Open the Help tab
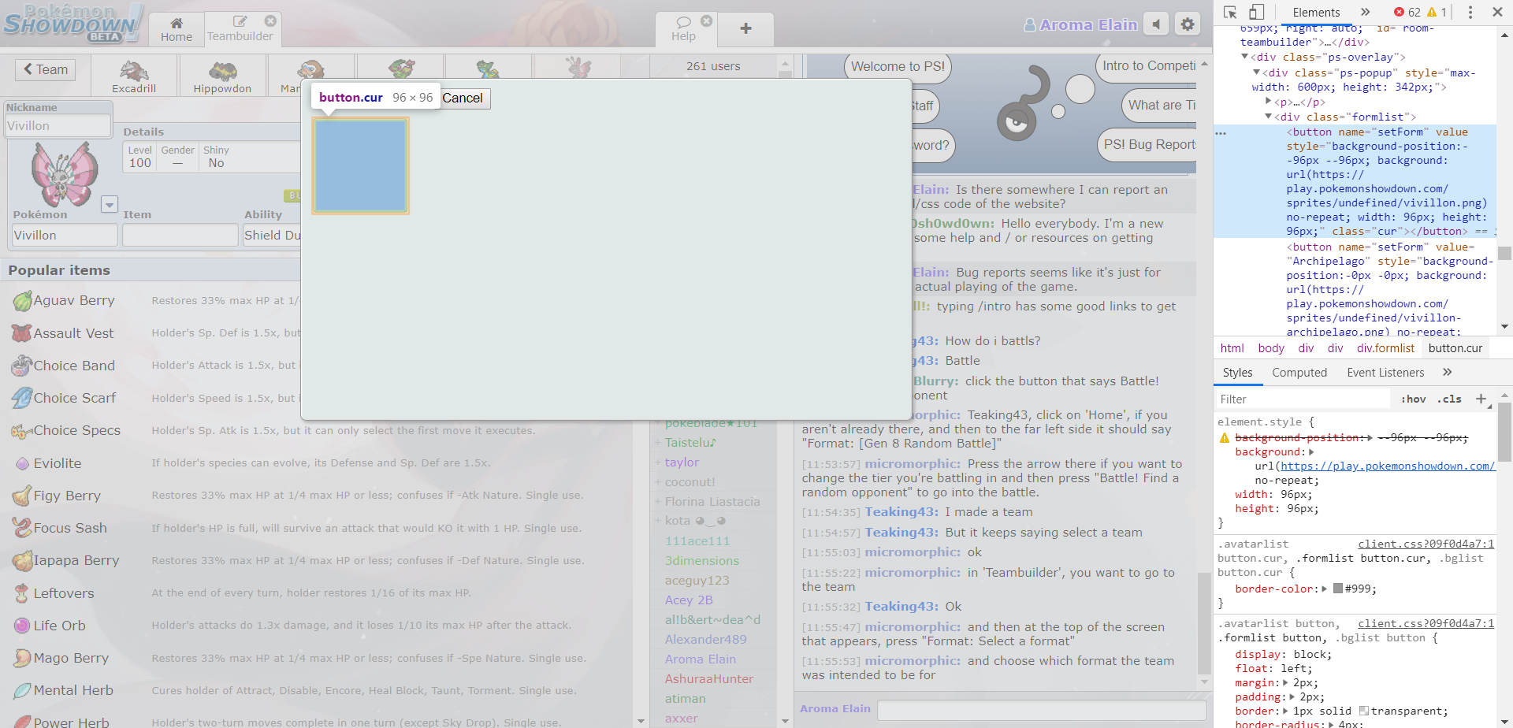Image resolution: width=1513 pixels, height=728 pixels. tap(684, 30)
